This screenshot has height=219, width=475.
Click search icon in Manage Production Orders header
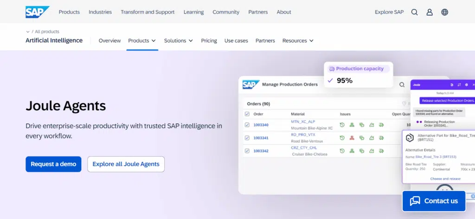[402, 85]
